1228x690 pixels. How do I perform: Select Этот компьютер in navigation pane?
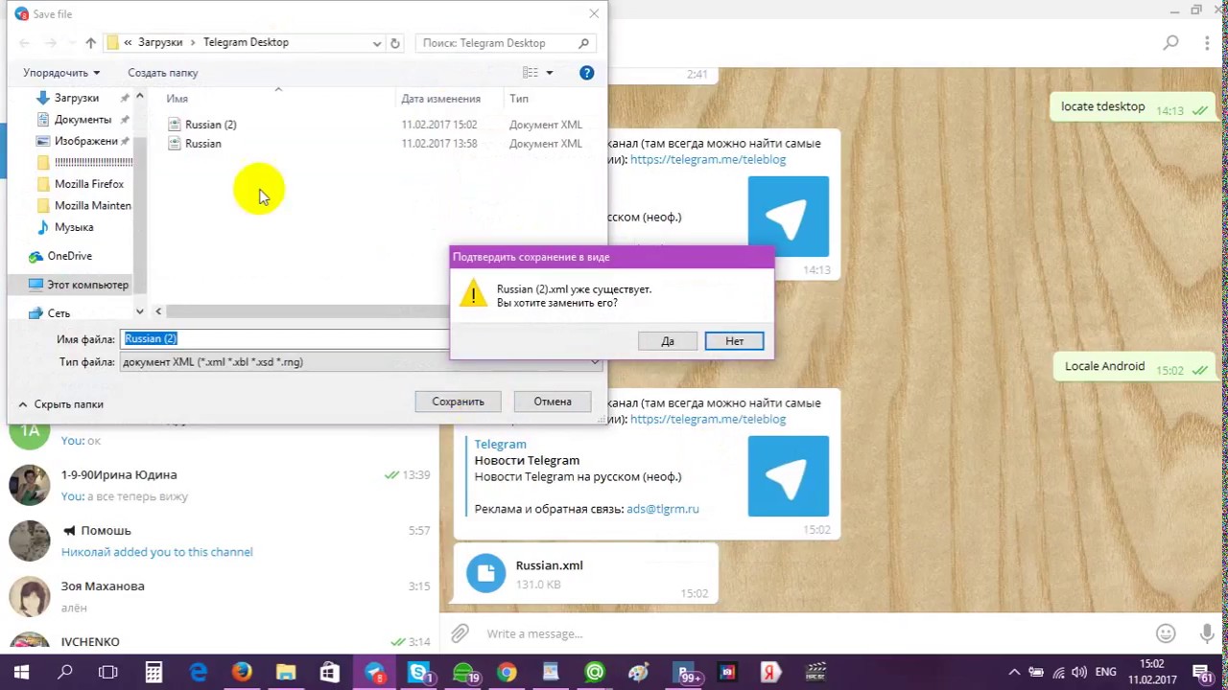[x=87, y=285]
